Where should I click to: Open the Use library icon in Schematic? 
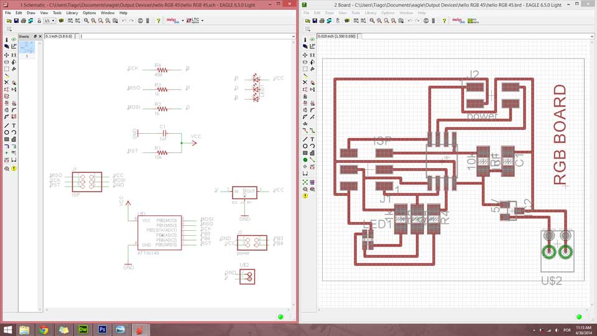pyautogui.click(x=61, y=21)
